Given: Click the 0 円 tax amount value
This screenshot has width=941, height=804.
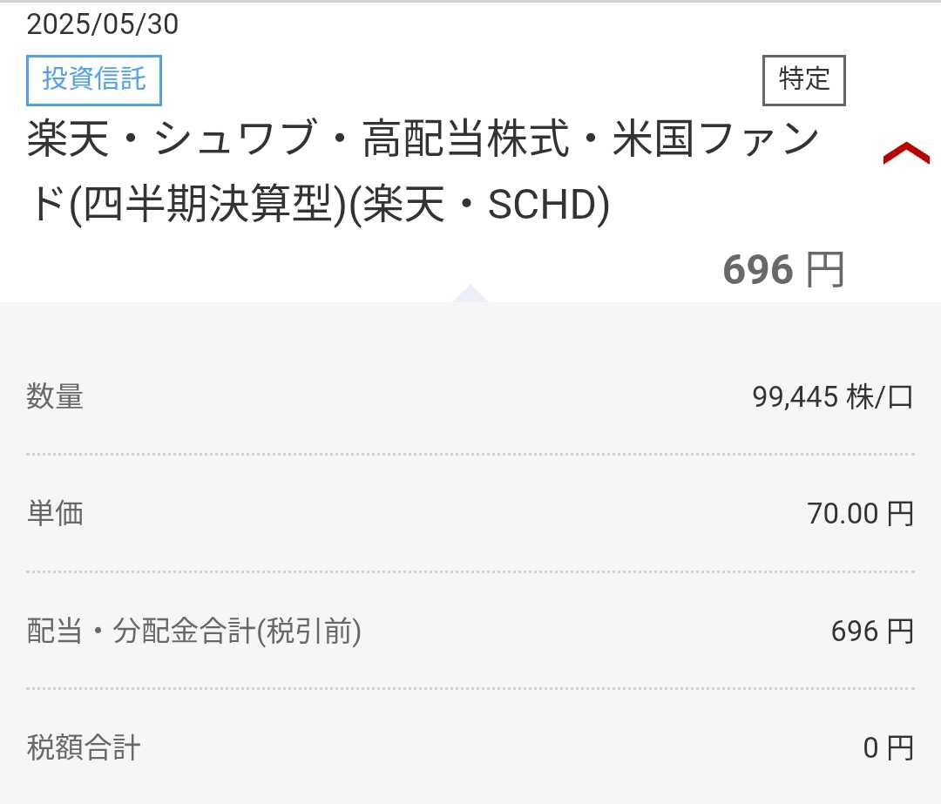Looking at the screenshot, I should click(x=888, y=747).
